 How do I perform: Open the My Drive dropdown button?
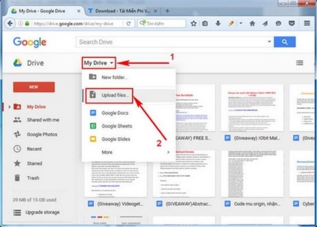[x=99, y=63]
